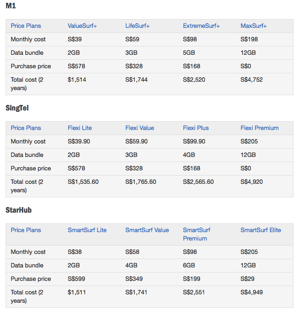Open the Flexi Premium plan link
Image resolution: width=300 pixels, height=312 pixels.
click(x=260, y=128)
